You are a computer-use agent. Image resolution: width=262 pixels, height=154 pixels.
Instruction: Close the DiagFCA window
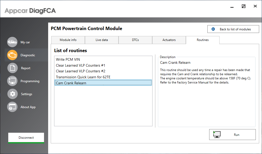tap(255, 6)
